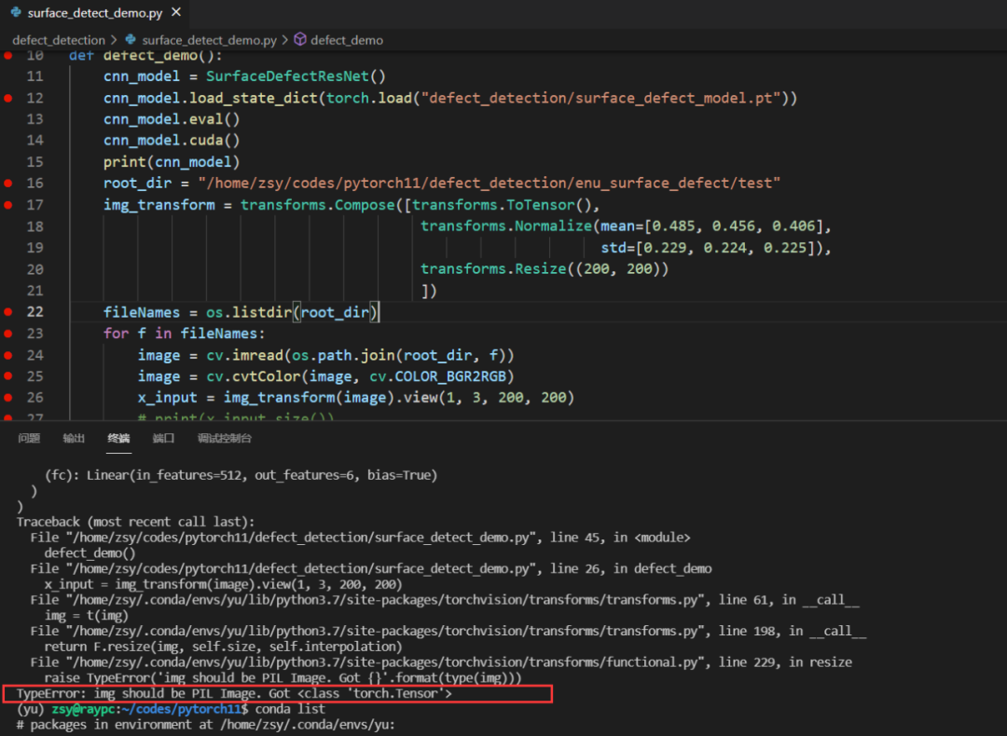The width and height of the screenshot is (1007, 736).
Task: Switch to the 输出 (Output) panel tab
Action: (74, 438)
